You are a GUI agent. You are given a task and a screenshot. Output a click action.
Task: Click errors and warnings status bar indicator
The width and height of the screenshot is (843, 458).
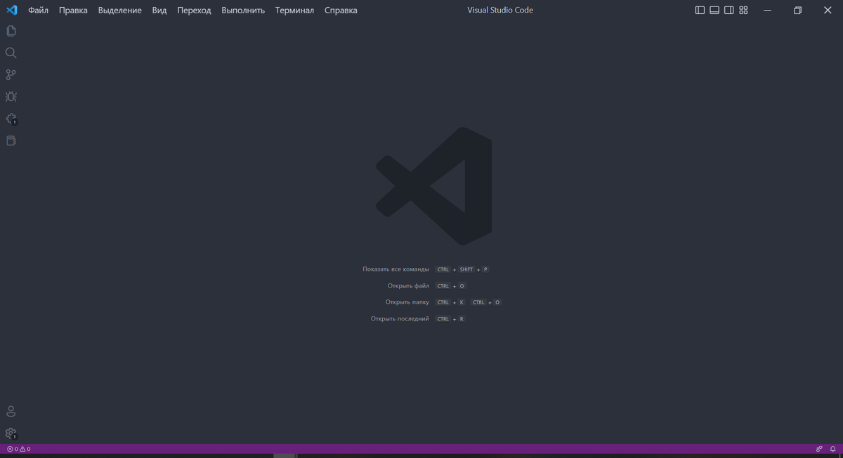tap(18, 449)
